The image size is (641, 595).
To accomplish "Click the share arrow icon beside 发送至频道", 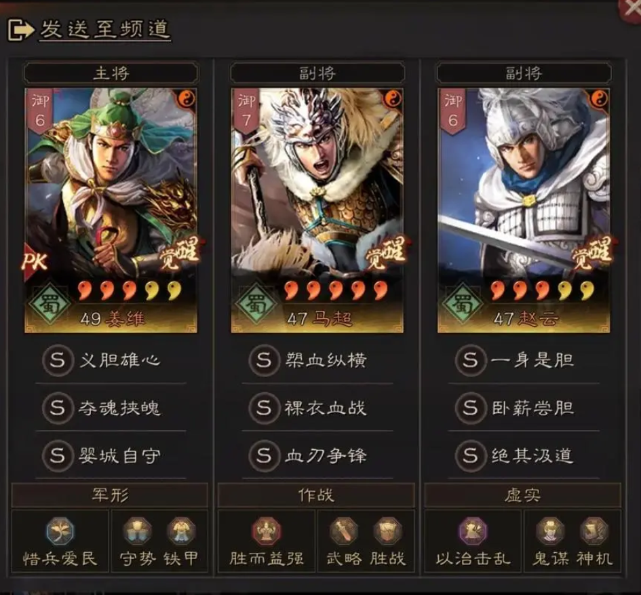I will click(20, 29).
